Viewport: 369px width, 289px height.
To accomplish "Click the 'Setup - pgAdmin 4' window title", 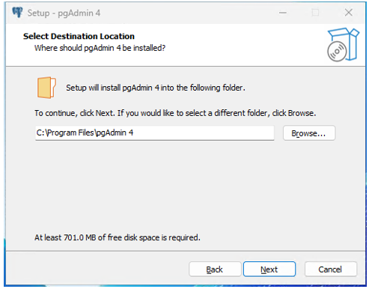I will coord(64,13).
